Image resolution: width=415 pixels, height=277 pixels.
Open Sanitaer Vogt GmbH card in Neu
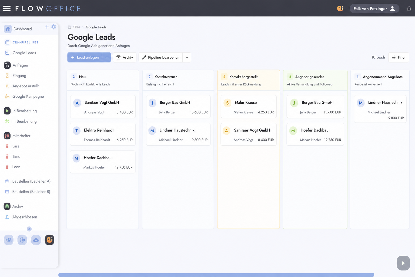pyautogui.click(x=103, y=107)
